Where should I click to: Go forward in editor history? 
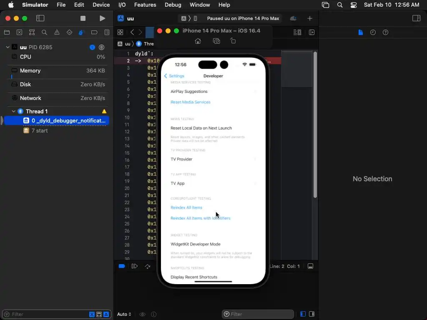[x=140, y=32]
